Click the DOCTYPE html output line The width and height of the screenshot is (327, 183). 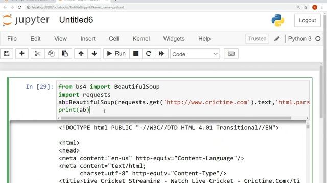point(169,128)
